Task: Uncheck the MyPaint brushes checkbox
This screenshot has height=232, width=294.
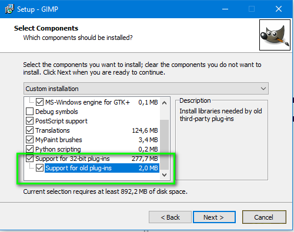Action: point(29,140)
